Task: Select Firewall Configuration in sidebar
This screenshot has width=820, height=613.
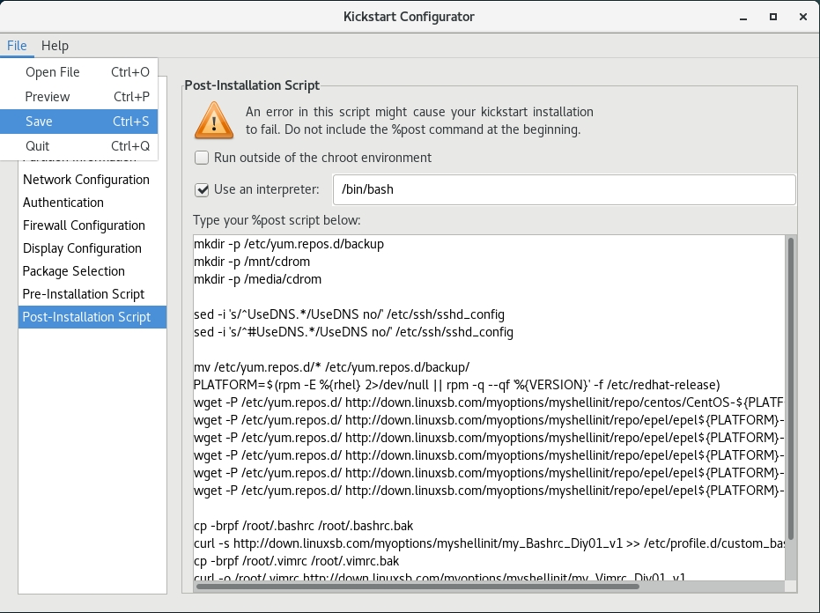Action: 84,225
